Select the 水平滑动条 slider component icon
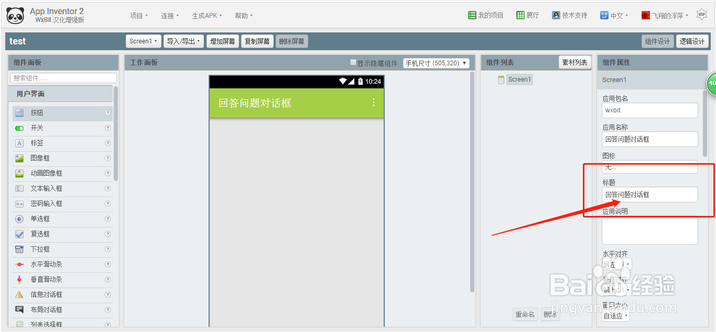 [x=19, y=265]
